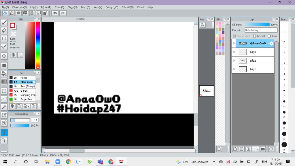Screen dimensions: 295x166
Task: Click the layer folder icon
Action: (x=263, y=149)
